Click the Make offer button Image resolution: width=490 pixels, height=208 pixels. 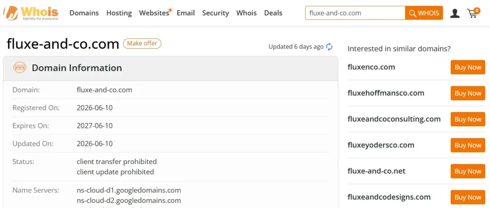(142, 43)
